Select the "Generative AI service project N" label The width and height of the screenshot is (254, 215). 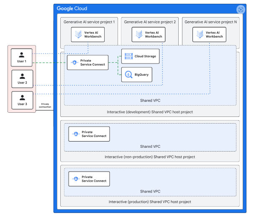pyautogui.click(x=210, y=22)
